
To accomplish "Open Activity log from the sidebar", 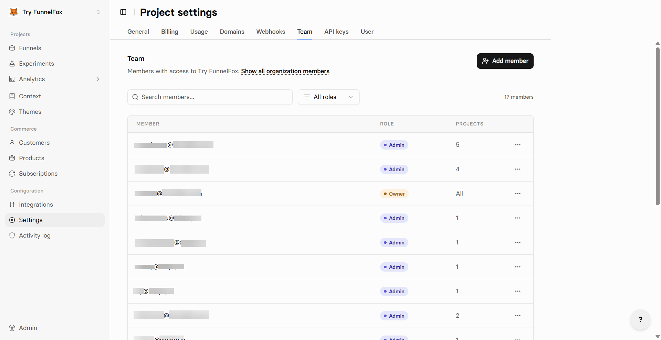I will [x=55, y=235].
